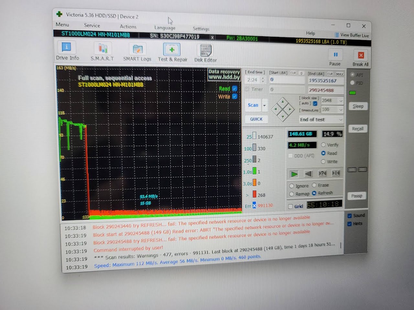Open the Drive Info panel
The image size is (414, 310).
click(x=67, y=51)
